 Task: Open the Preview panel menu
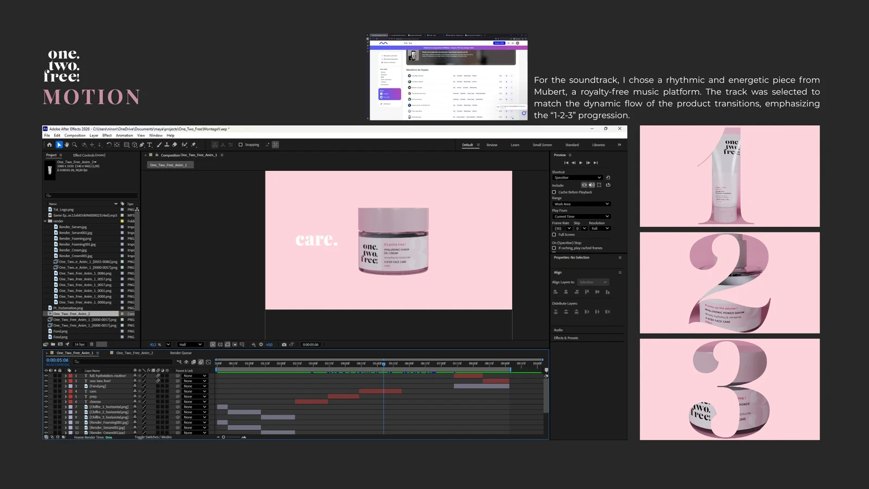tap(570, 155)
